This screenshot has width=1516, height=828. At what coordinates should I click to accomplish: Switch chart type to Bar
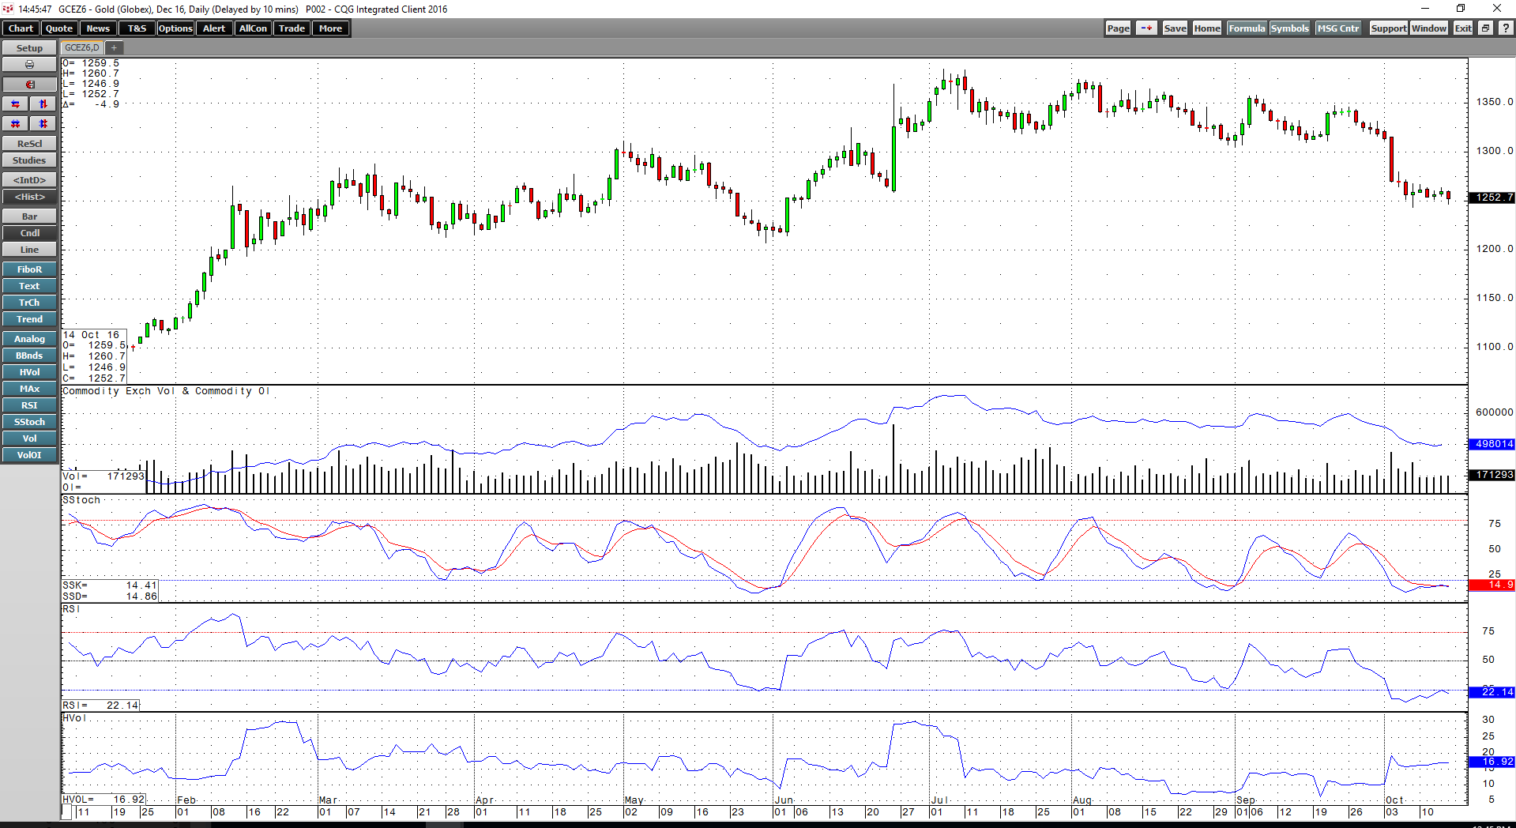29,216
